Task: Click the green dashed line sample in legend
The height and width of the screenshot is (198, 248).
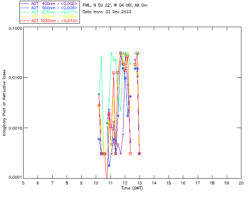Action: click(x=25, y=12)
